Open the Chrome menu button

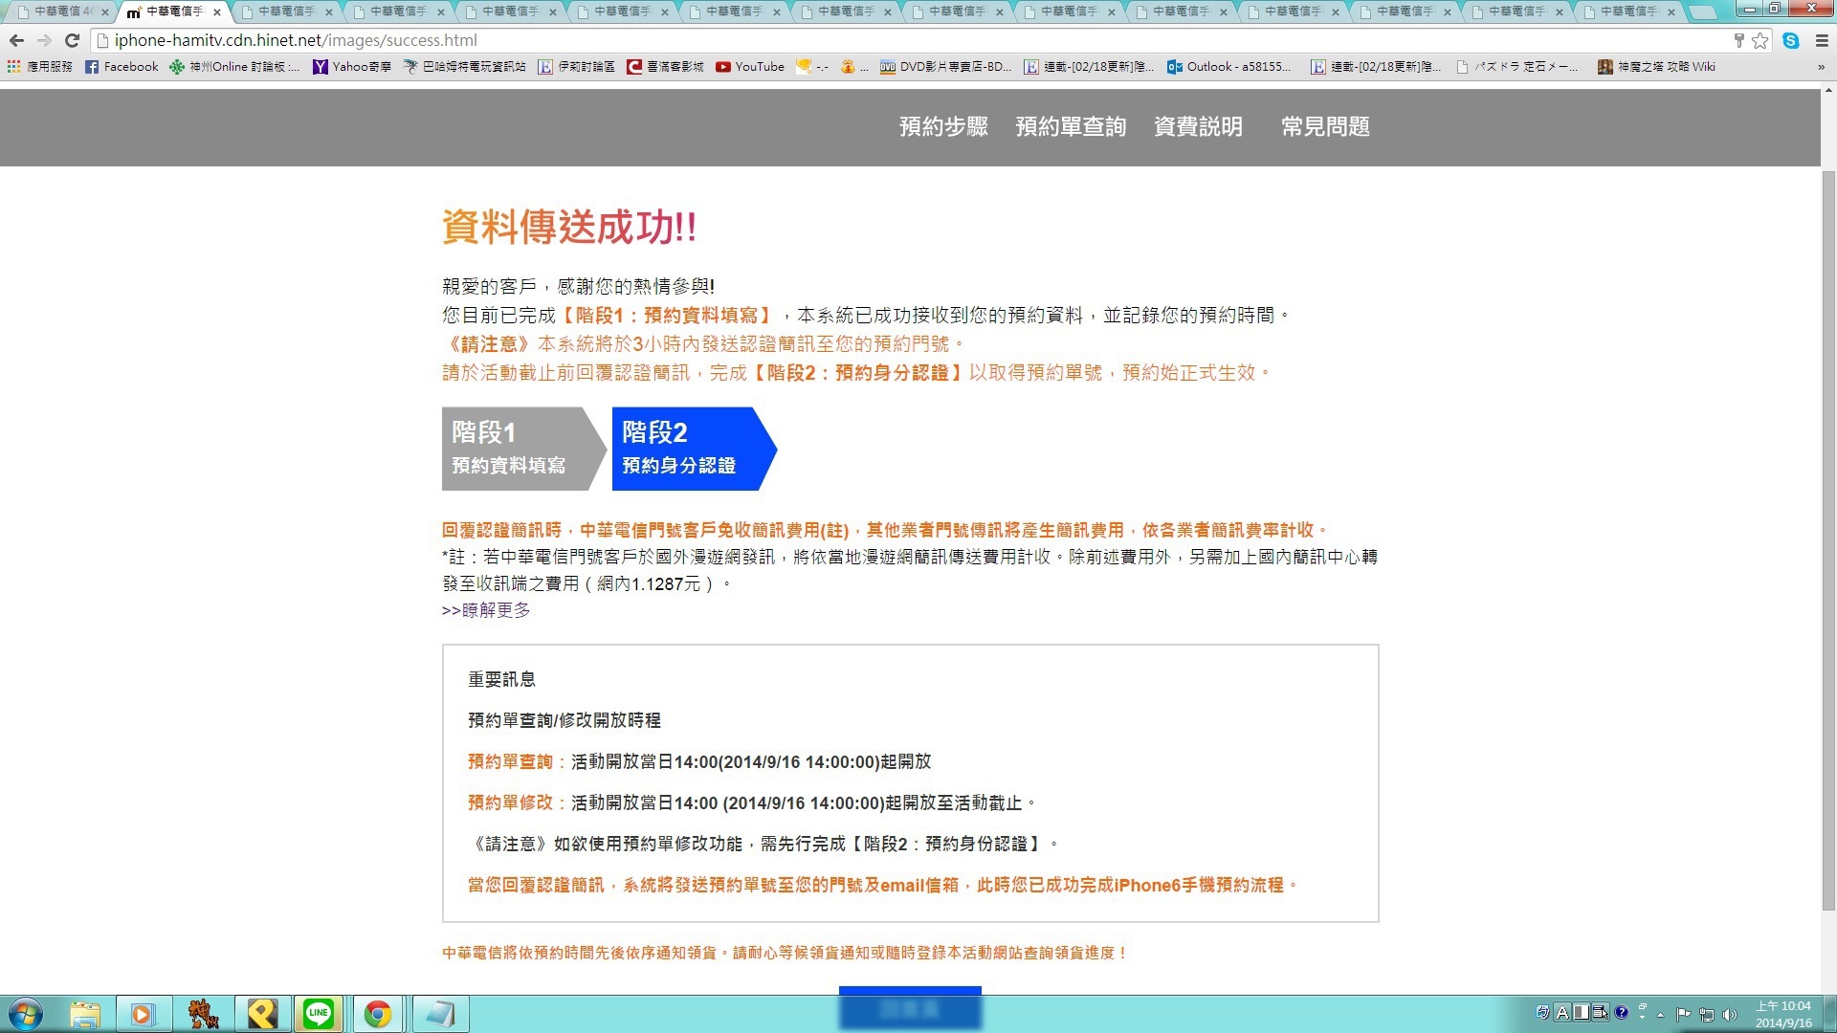1822,40
